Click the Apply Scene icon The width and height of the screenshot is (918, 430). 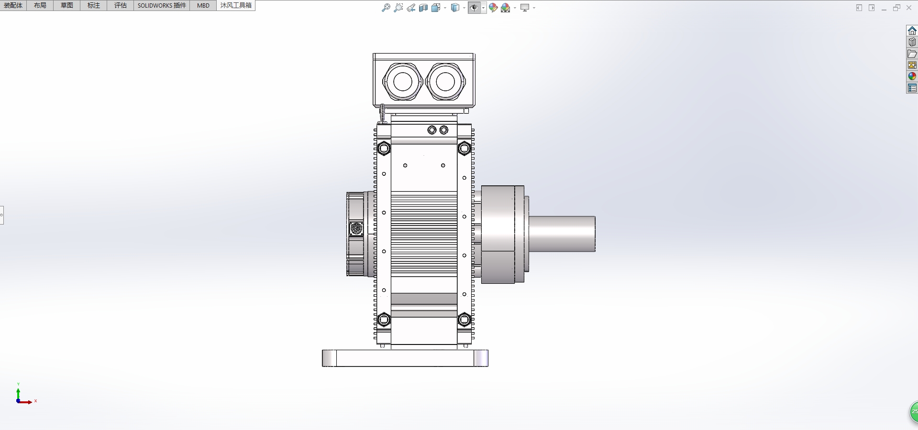506,8
